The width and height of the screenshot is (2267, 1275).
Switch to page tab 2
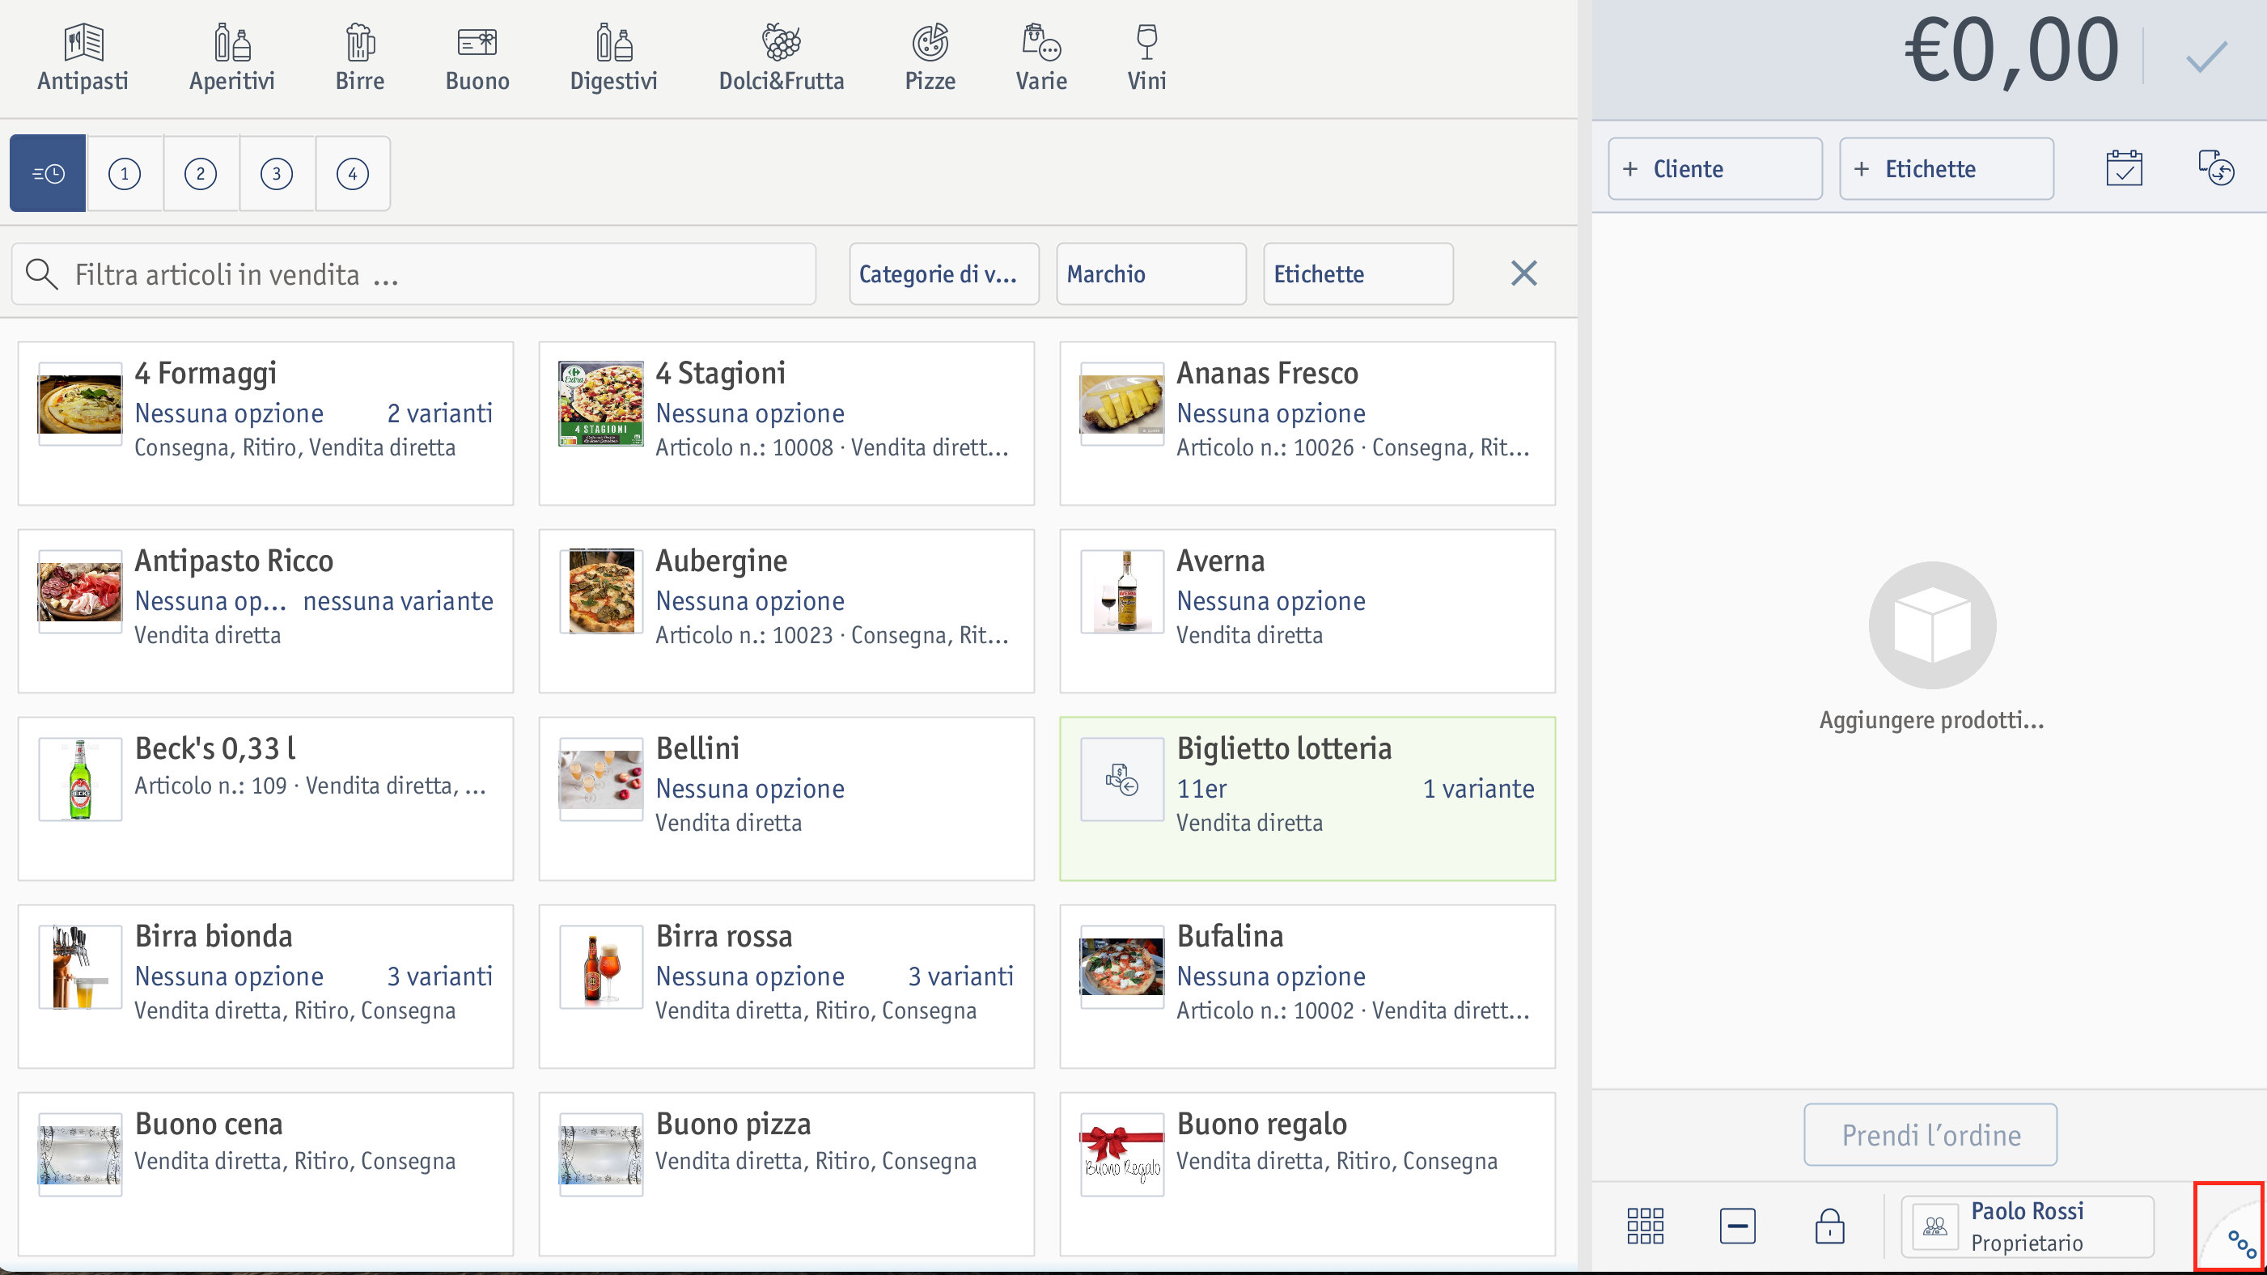201,173
